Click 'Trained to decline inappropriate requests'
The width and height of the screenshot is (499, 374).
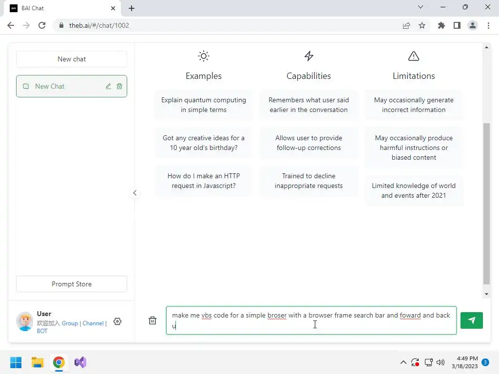[x=308, y=181]
